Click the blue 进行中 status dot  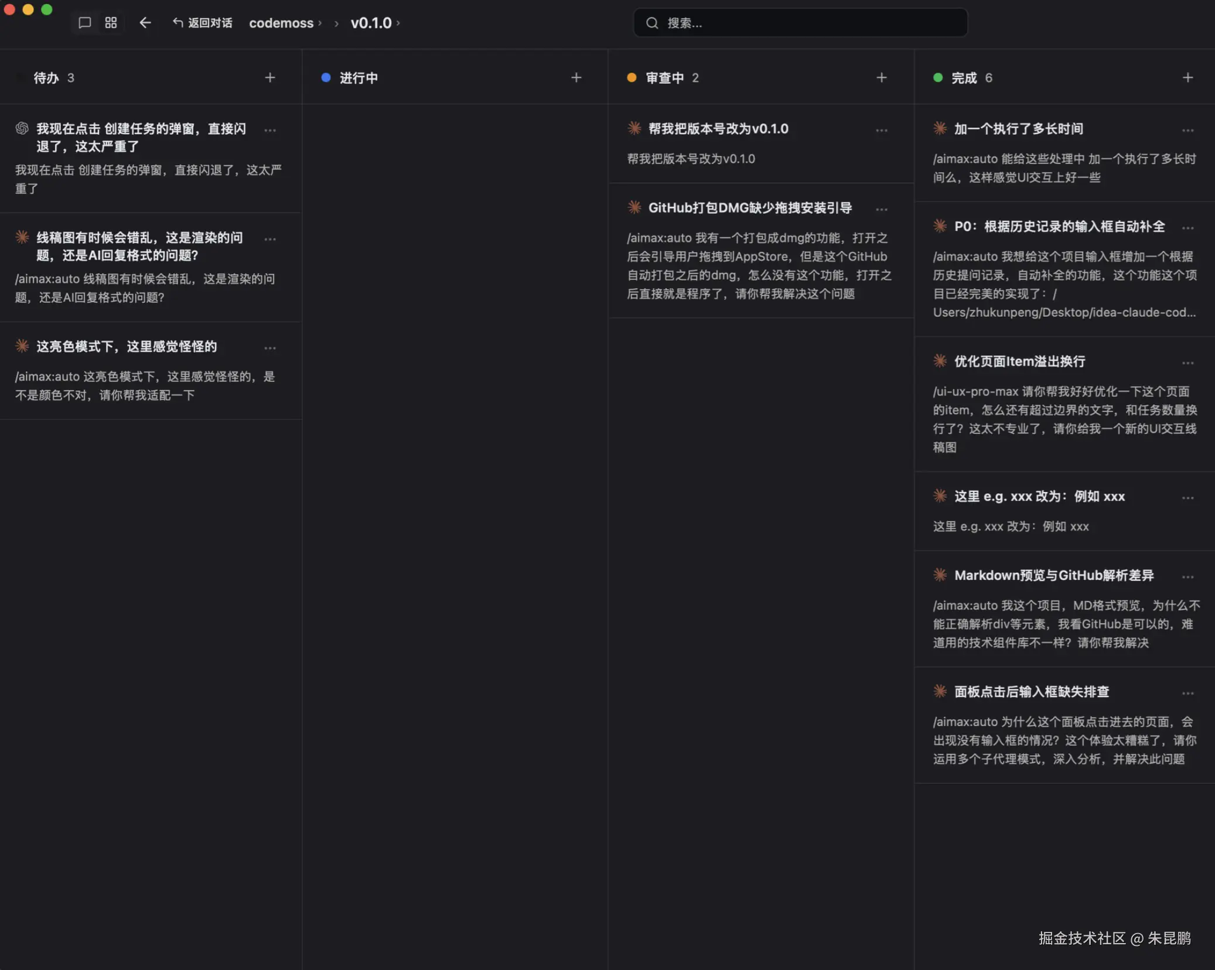click(326, 78)
